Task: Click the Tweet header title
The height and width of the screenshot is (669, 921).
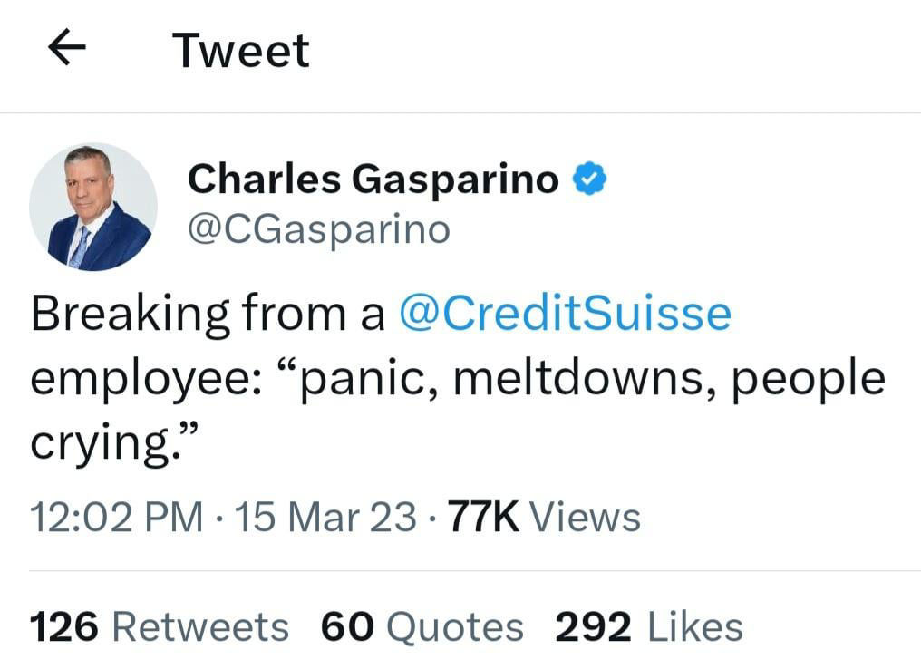Action: tap(241, 51)
